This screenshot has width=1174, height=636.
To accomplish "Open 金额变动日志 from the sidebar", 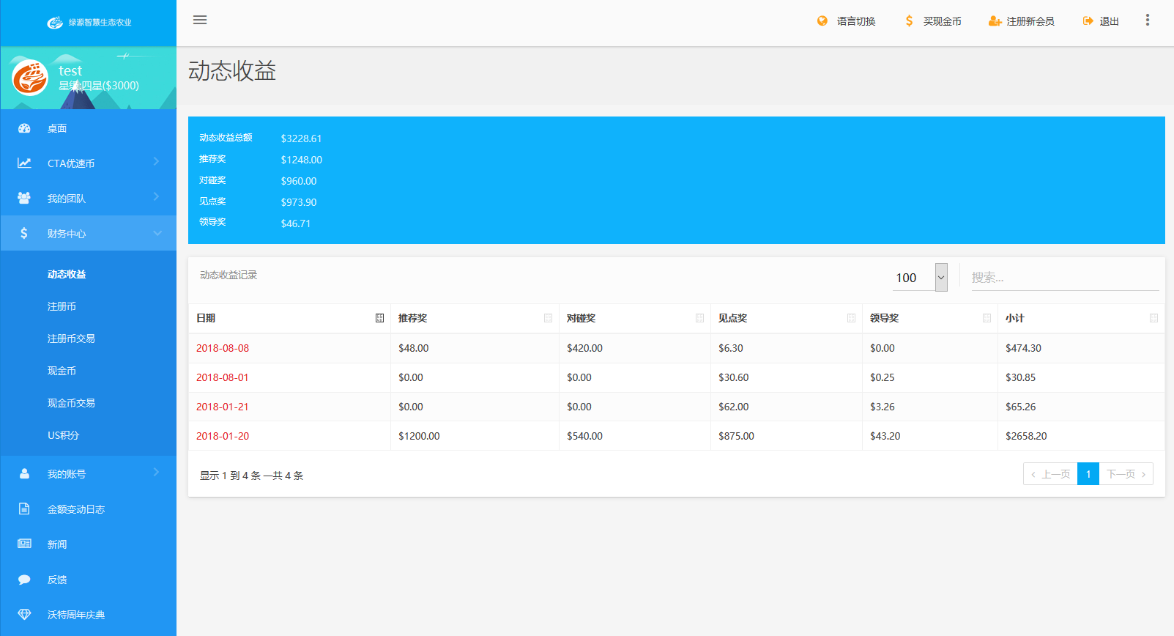I will point(76,509).
